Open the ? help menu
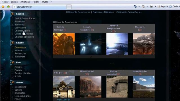 coord(51,2)
